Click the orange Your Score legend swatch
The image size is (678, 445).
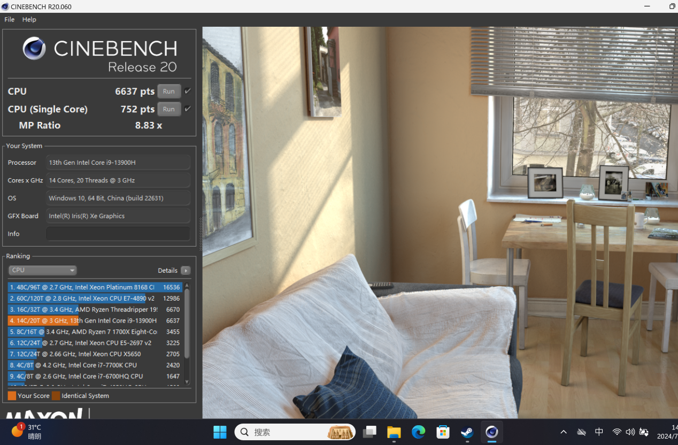[12, 396]
